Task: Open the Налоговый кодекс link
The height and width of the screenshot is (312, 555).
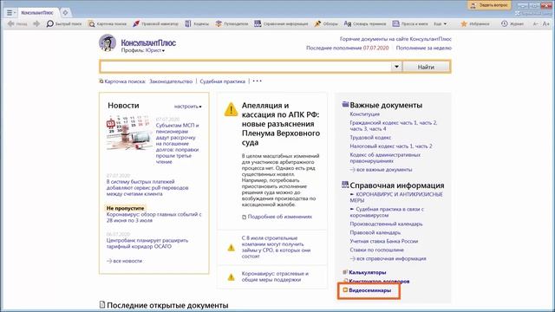Action: point(391,146)
